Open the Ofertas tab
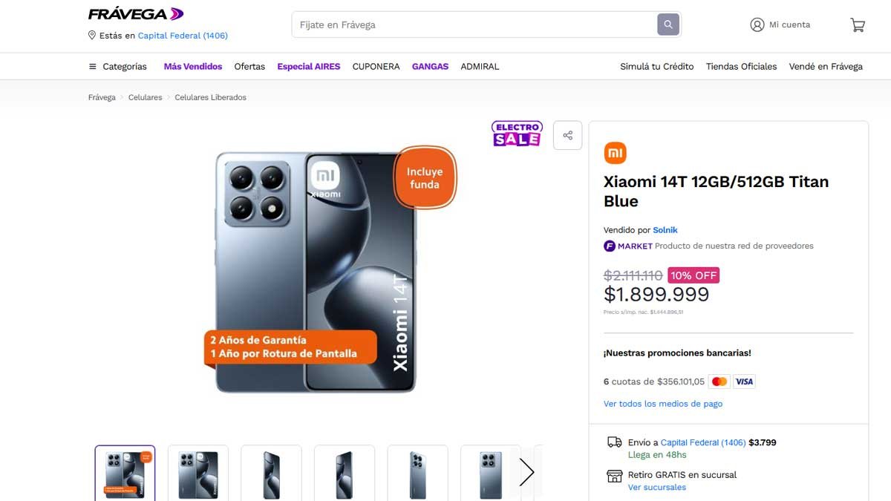Screen dimensions: 891x501 click(249, 66)
